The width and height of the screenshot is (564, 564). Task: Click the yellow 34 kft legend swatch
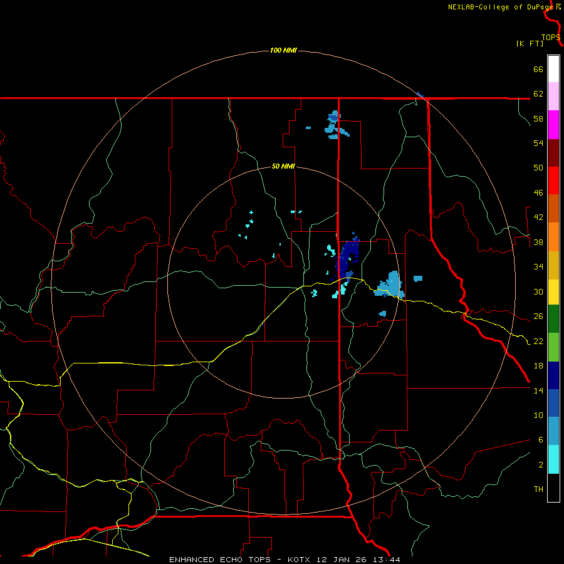coord(553,291)
